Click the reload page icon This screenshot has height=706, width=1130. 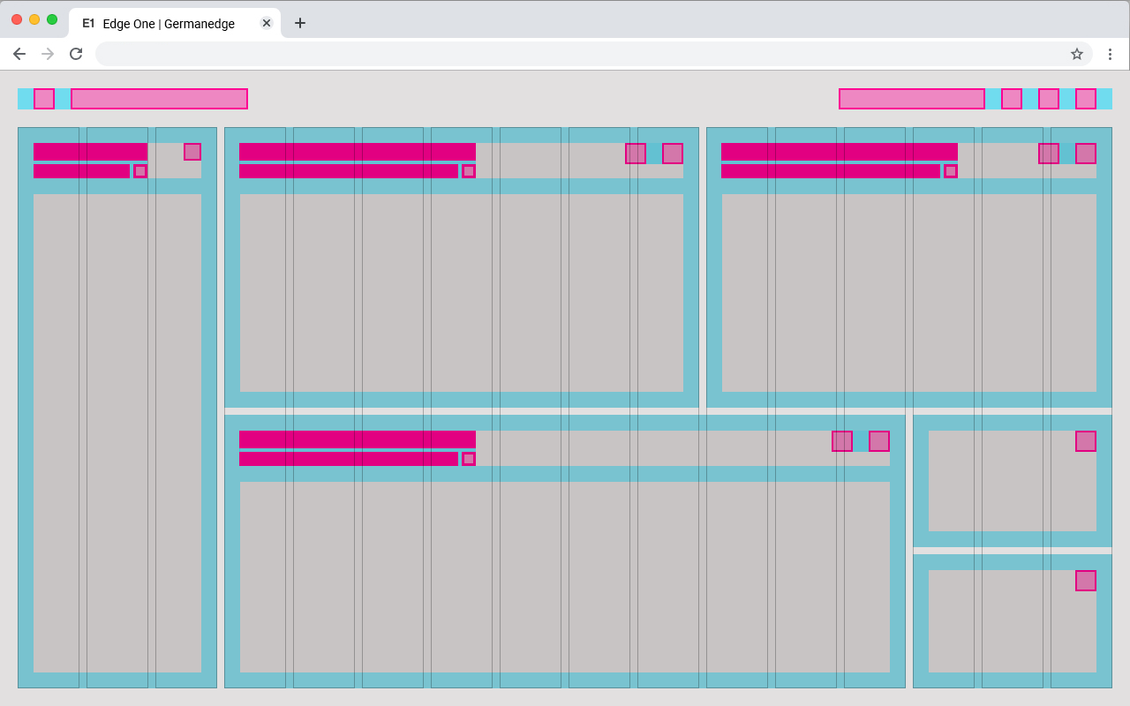[76, 54]
